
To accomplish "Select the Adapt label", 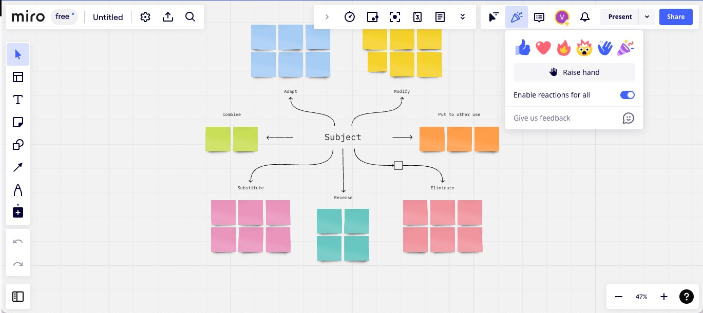I will [291, 91].
